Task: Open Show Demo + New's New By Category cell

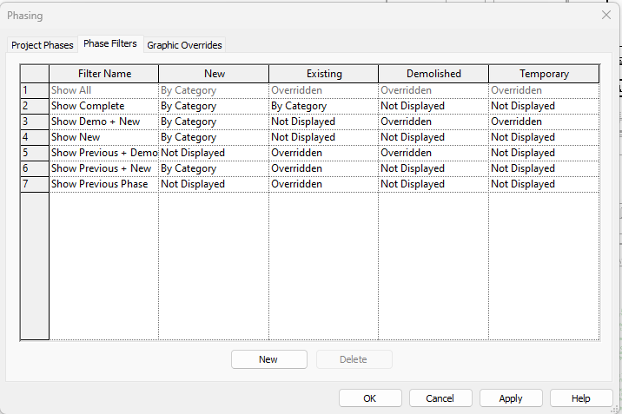Action: pyautogui.click(x=214, y=122)
